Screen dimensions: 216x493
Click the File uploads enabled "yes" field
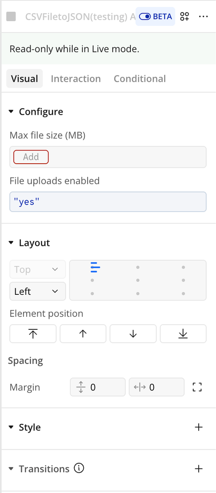click(x=108, y=202)
